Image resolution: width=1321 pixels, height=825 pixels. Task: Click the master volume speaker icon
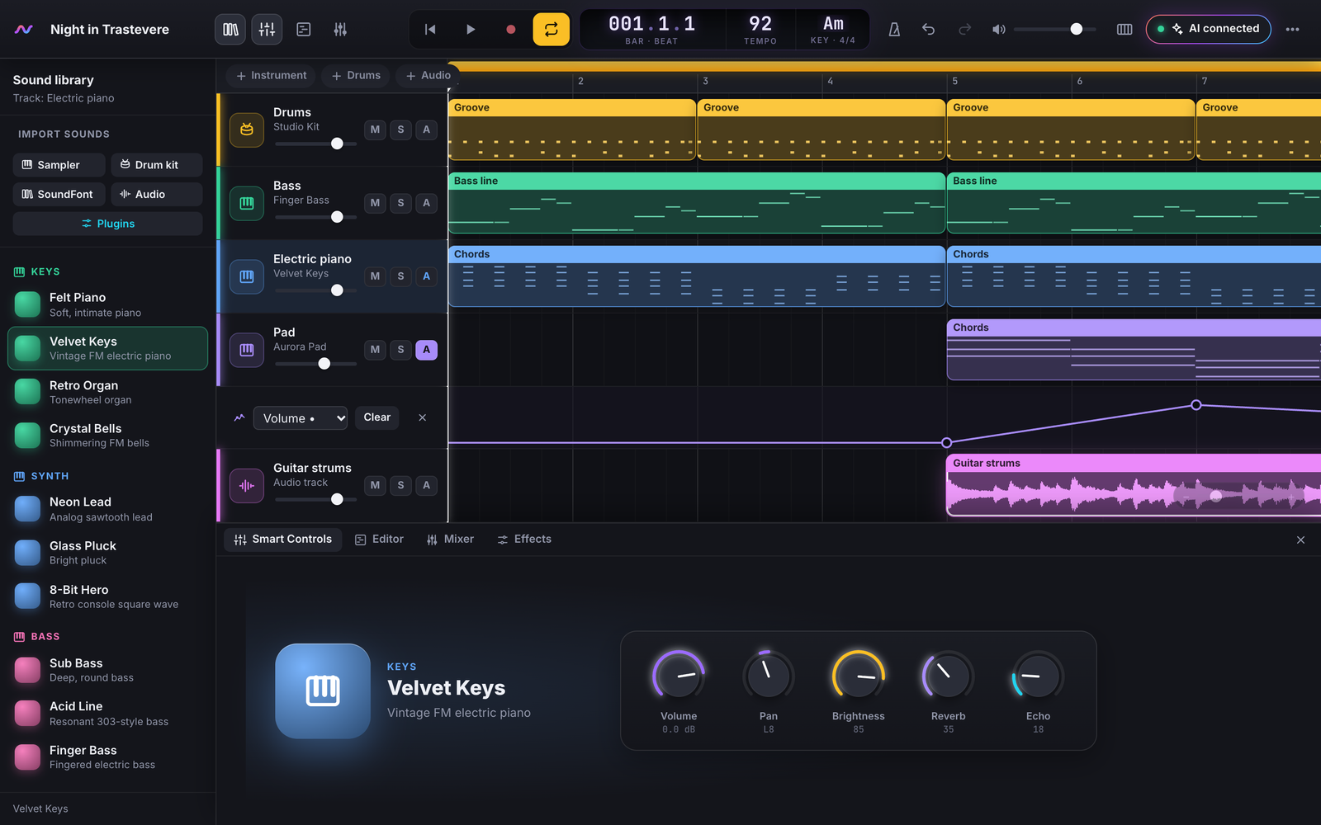pyautogui.click(x=999, y=30)
